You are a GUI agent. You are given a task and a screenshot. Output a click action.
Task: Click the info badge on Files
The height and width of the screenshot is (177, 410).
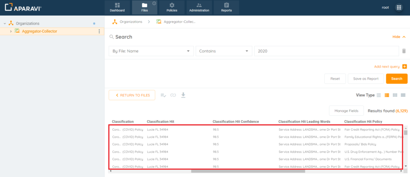coord(154,4)
